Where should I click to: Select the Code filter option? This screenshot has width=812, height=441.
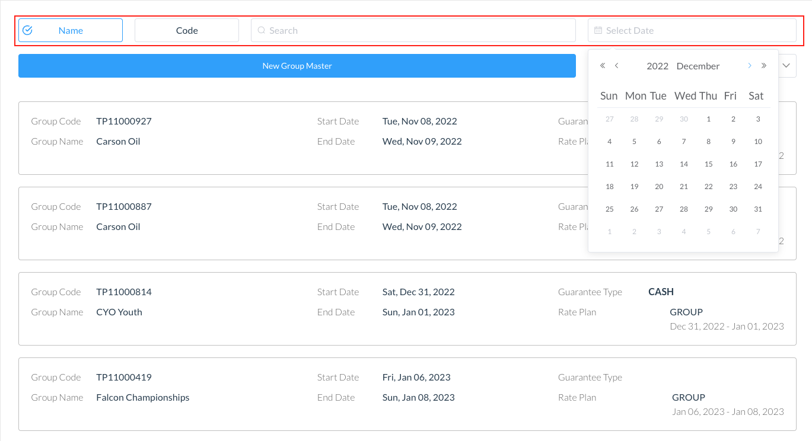[187, 30]
